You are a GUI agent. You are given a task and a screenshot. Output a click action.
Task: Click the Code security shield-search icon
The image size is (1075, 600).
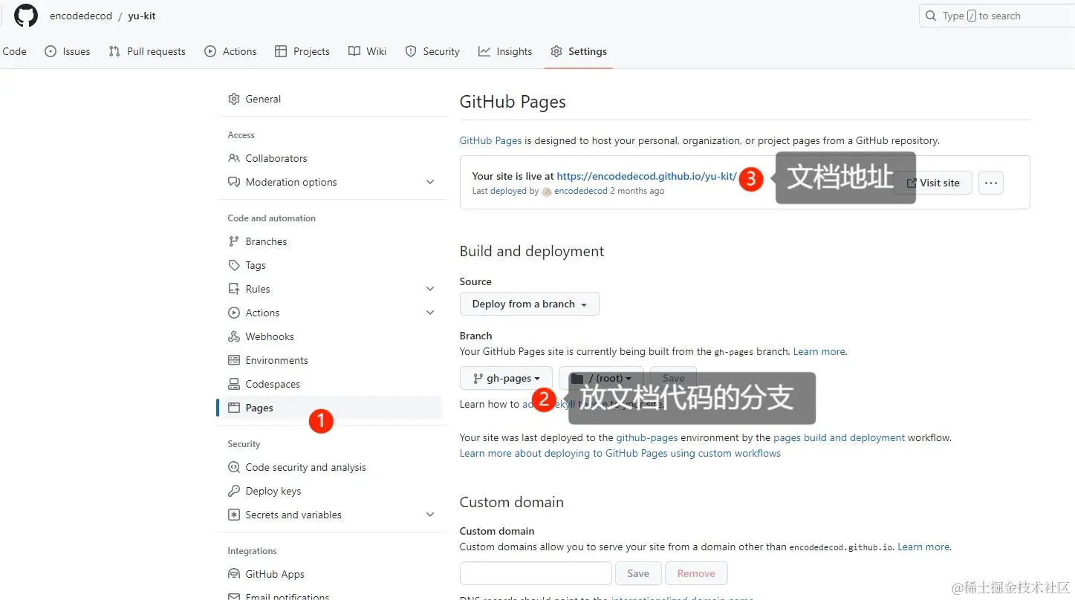(x=234, y=467)
